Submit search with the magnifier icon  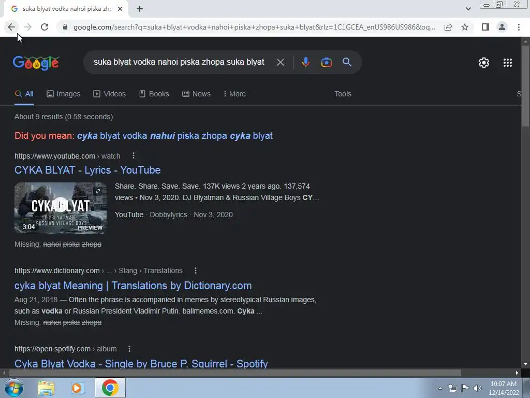coord(347,62)
